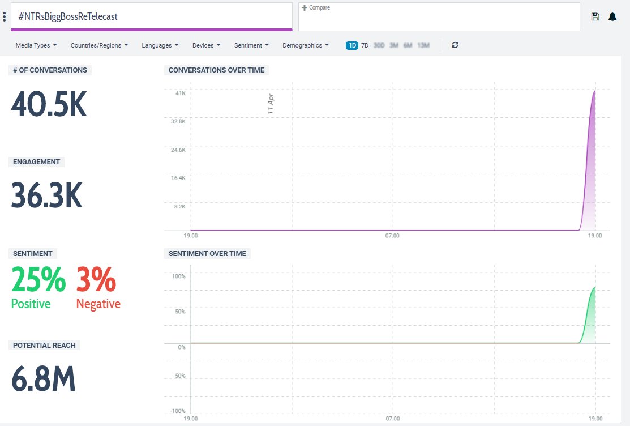The image size is (630, 426).
Task: Click the SENTIMENT label above the percentages
Action: 32,253
